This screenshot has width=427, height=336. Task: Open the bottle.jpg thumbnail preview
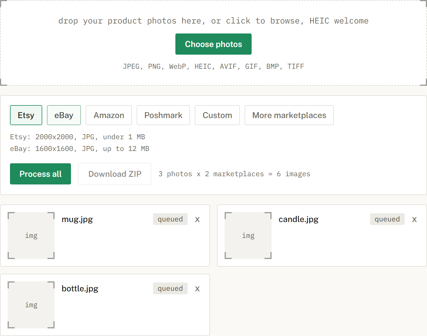pos(31,305)
